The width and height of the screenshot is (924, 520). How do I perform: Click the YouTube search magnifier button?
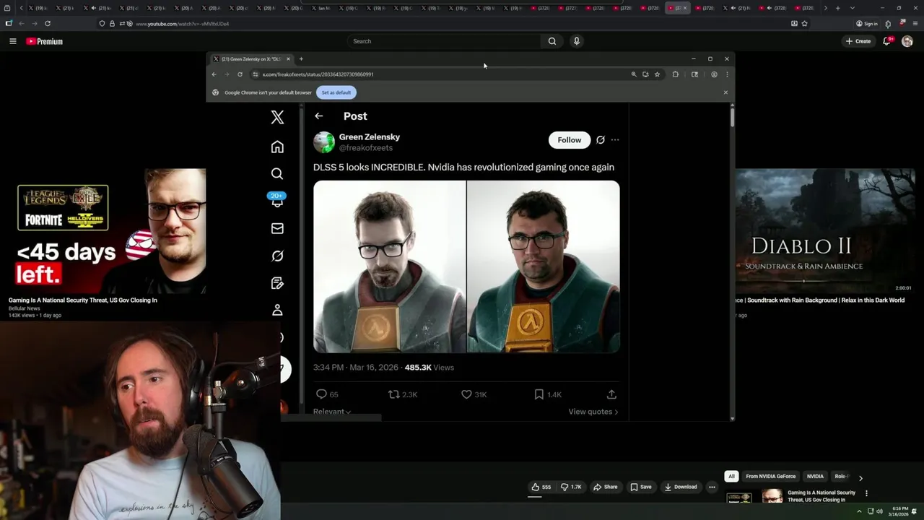pyautogui.click(x=552, y=41)
